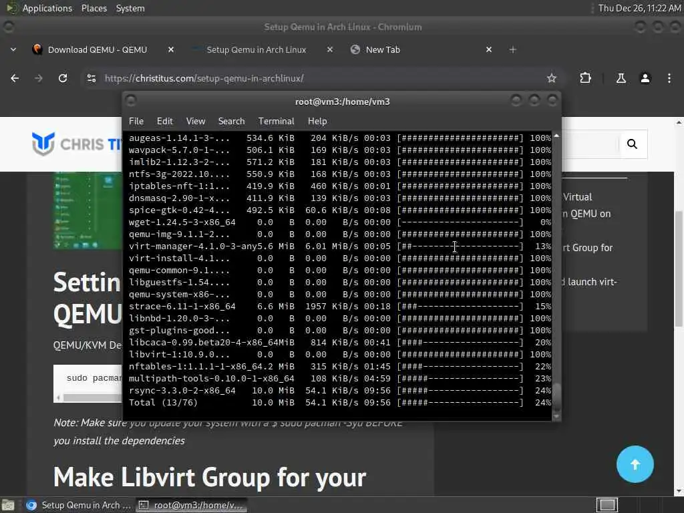Click the terminal window menu button in titlebar
The image size is (684, 513).
[131, 102]
